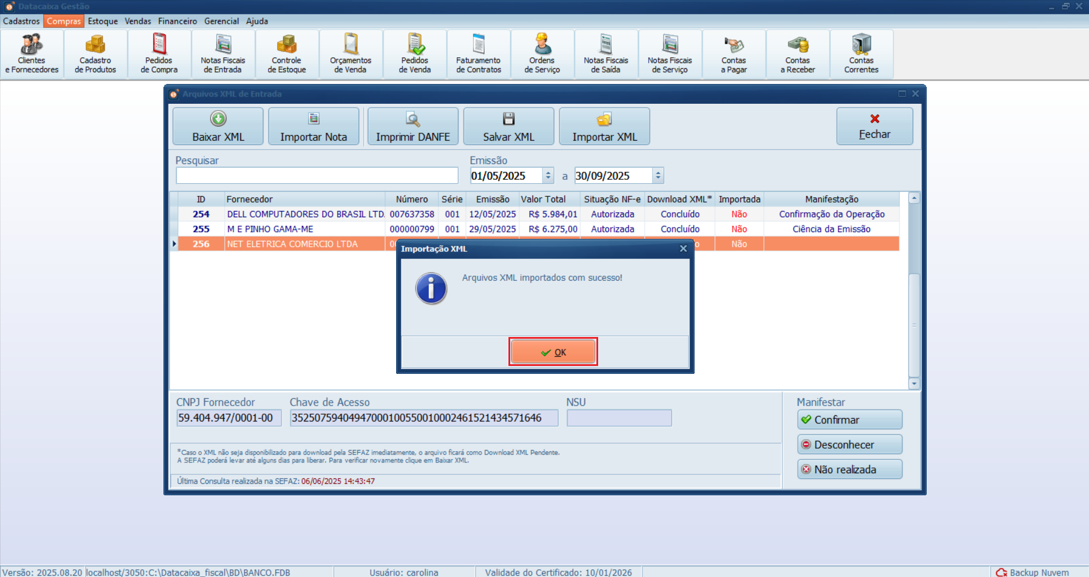The image size is (1089, 577).
Task: Open Faturamento de Contratos
Action: (478, 54)
